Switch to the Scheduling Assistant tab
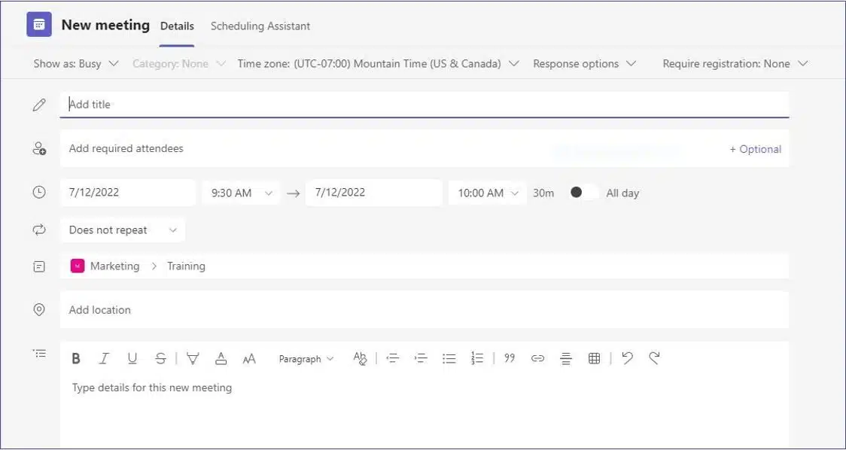 pos(260,26)
